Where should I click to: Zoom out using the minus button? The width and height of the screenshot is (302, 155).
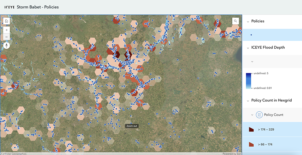coord(6,37)
